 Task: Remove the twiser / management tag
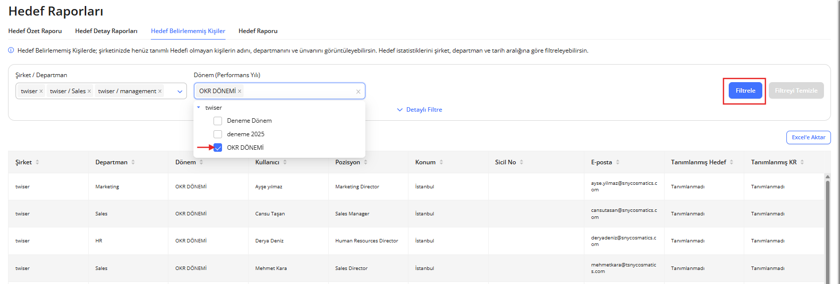pyautogui.click(x=160, y=91)
